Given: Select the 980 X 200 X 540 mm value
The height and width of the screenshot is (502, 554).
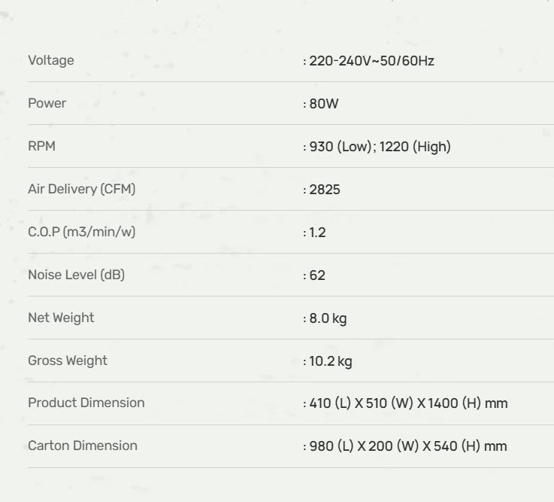Looking at the screenshot, I should (408, 446).
